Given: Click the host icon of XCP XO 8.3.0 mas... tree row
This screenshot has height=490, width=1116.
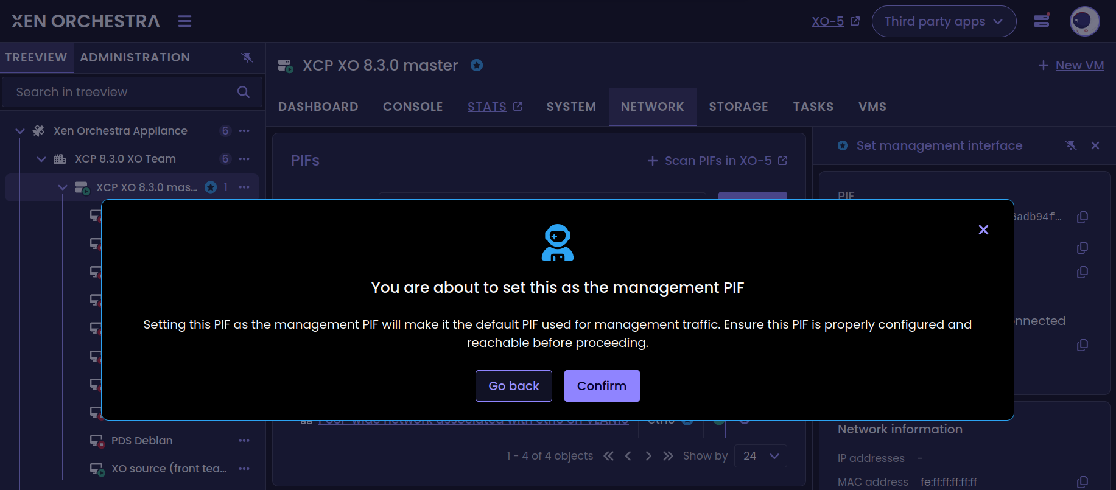Looking at the screenshot, I should tap(82, 187).
